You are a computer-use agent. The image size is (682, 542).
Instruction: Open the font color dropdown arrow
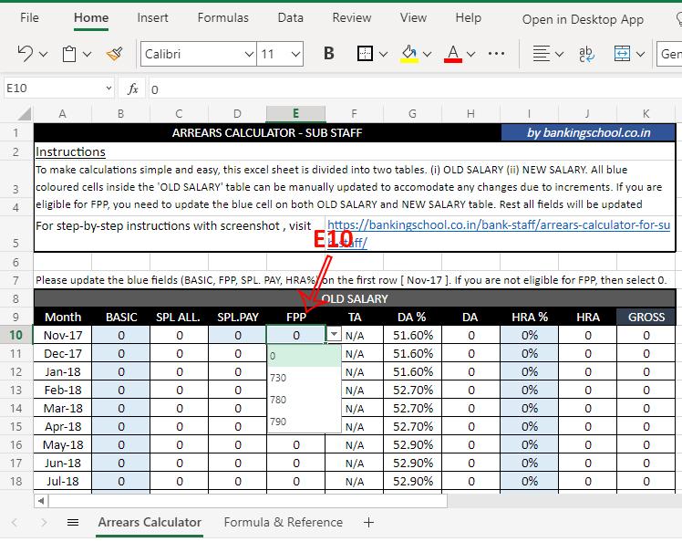[x=472, y=54]
